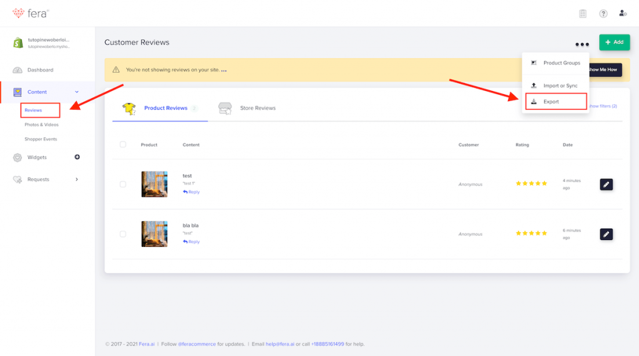Click the five-star rating of 'bla bla' review
Viewport: 639px width, 356px height.
click(531, 233)
